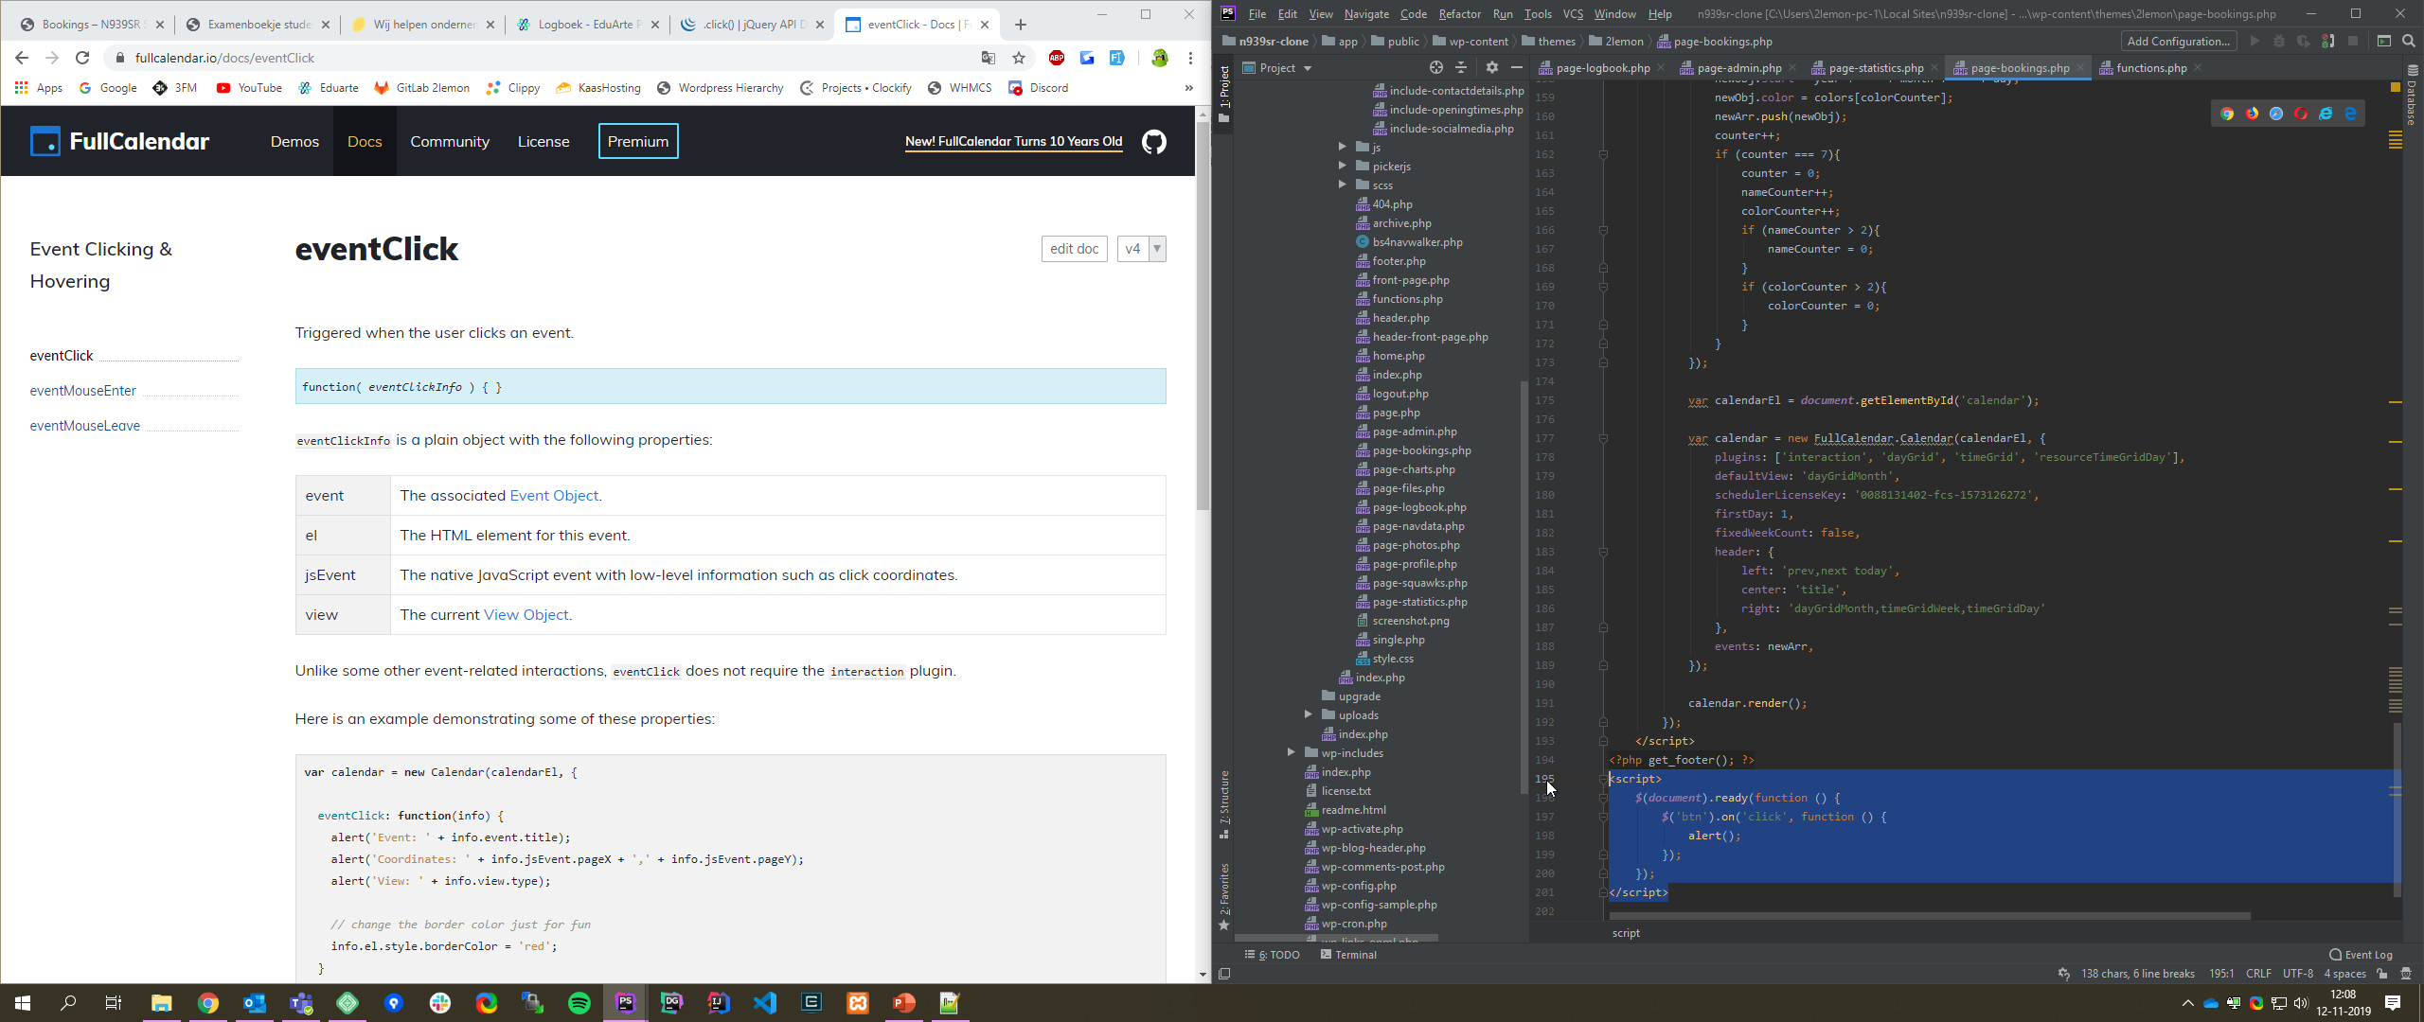Click the Premium button on FullCalendar

[x=637, y=142]
